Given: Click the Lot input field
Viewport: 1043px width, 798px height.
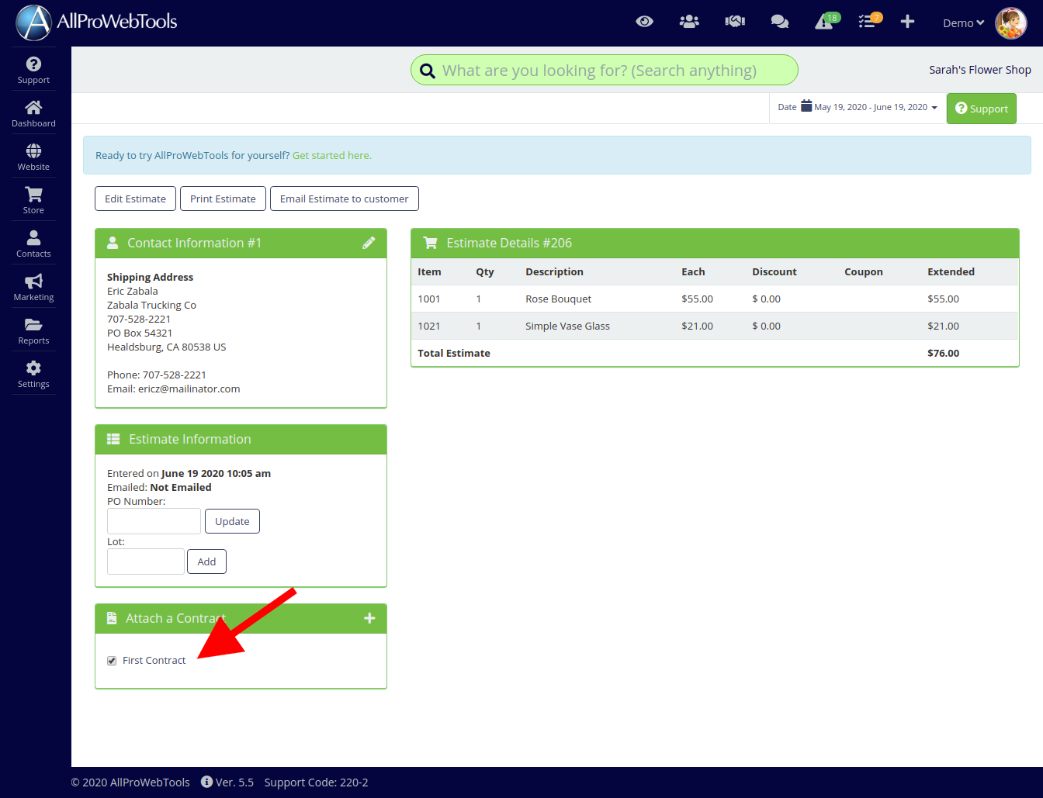Looking at the screenshot, I should coord(146,561).
